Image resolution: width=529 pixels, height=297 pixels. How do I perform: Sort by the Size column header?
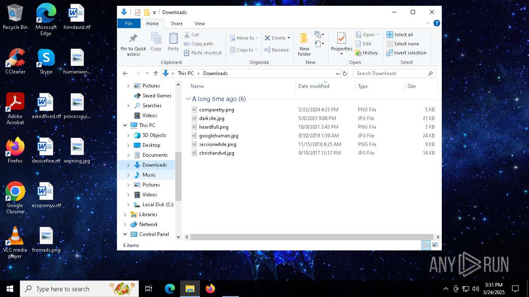(421, 86)
